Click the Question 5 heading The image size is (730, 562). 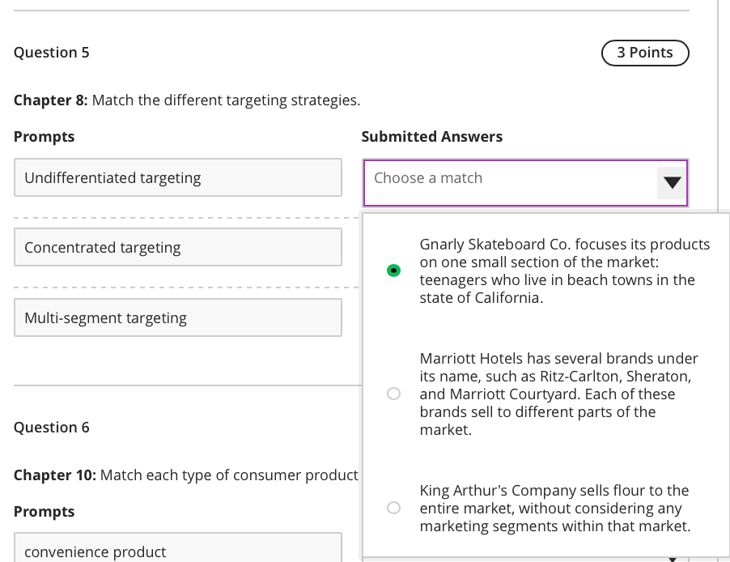[52, 53]
